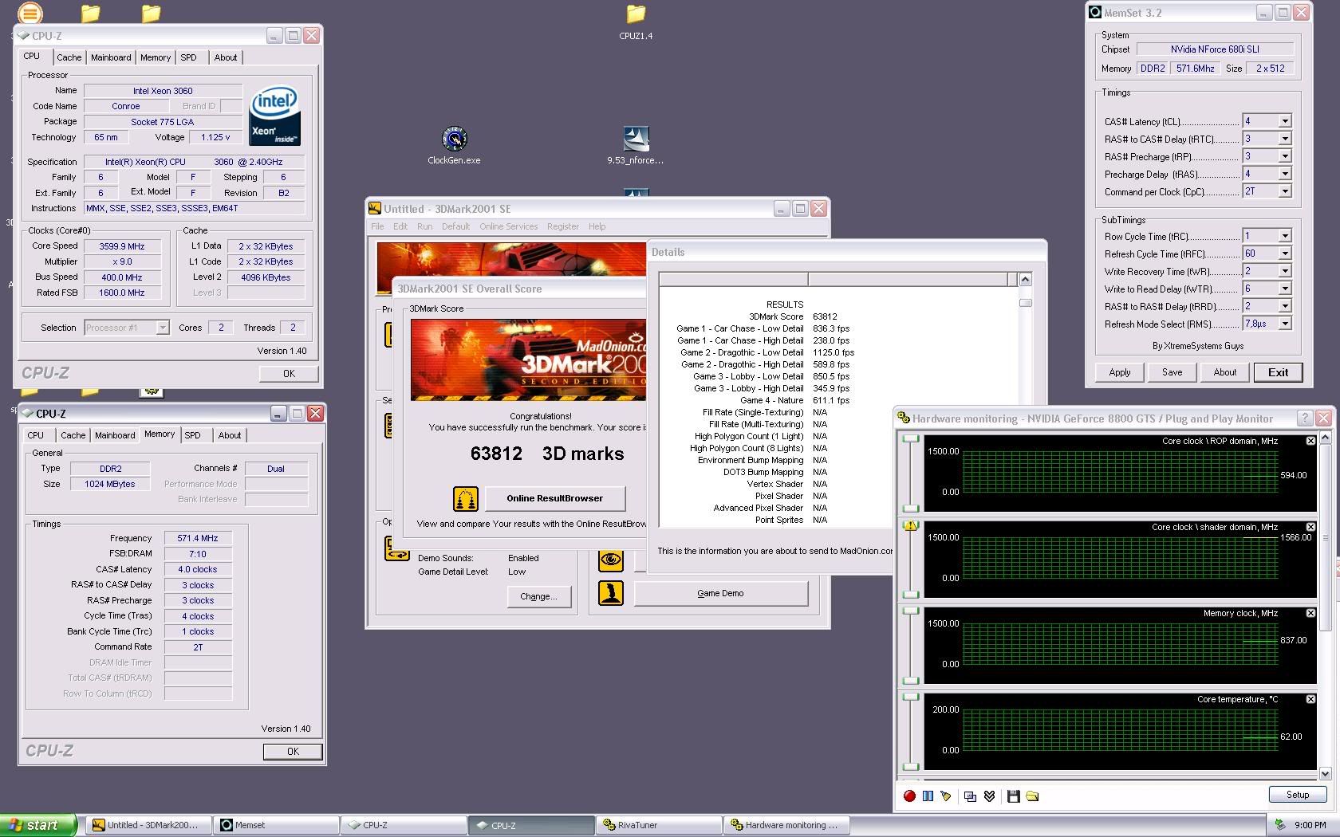Click the yellow folder icon in monitoring toolbar

1032,796
